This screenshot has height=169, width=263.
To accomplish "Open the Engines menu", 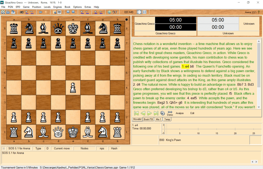I will point(58,7).
